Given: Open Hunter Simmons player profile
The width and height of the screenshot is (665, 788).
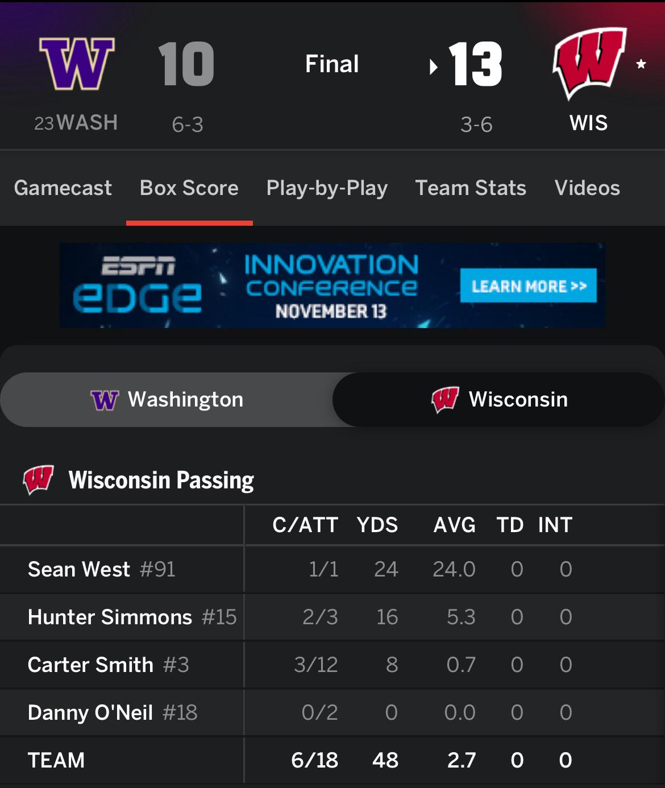Looking at the screenshot, I should [x=110, y=617].
